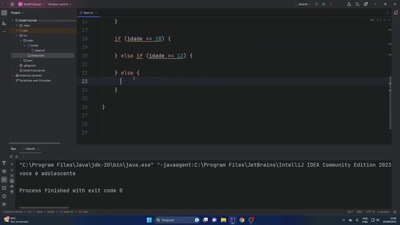
Task: Collapse the main folder
Action: click(21, 41)
